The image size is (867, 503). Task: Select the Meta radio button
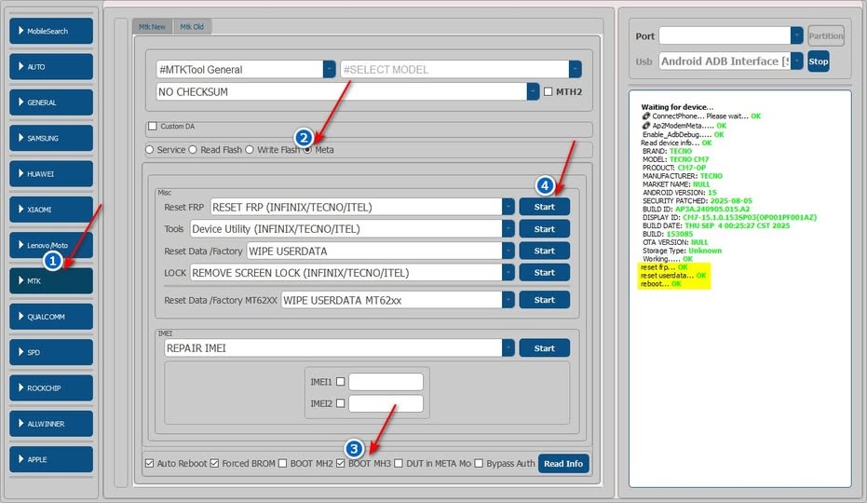(308, 150)
